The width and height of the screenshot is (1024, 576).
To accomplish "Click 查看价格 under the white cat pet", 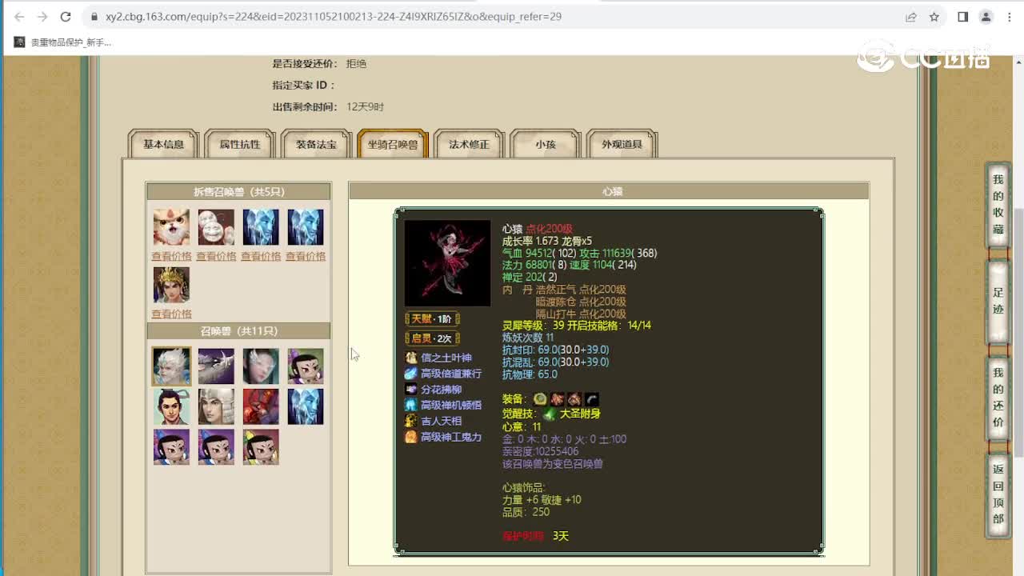I will [x=171, y=257].
